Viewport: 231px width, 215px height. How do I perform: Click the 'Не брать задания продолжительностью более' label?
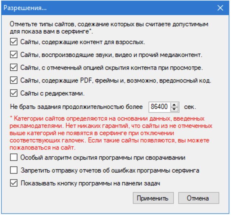pos(77,107)
